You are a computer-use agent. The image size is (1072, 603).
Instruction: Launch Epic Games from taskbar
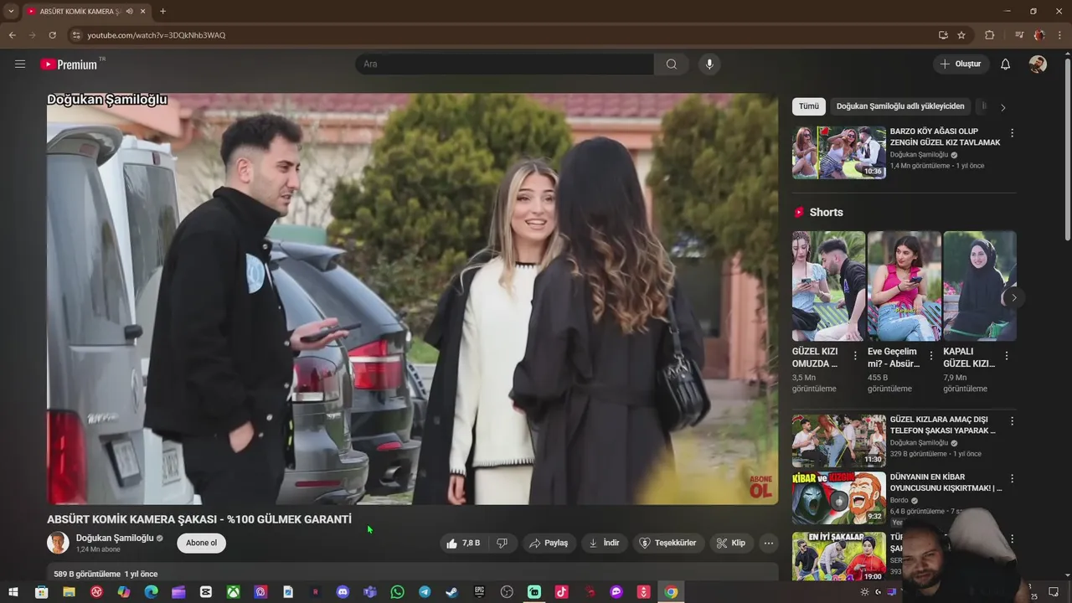pyautogui.click(x=479, y=592)
